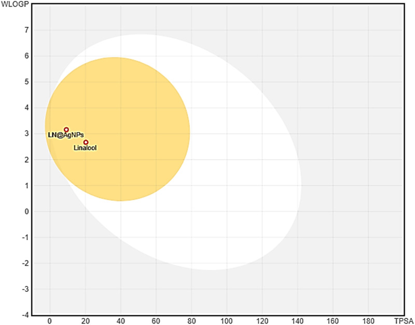The image size is (415, 325).
Task: Click the -4 tick on the WLOGP axis
Action: pyautogui.click(x=23, y=315)
